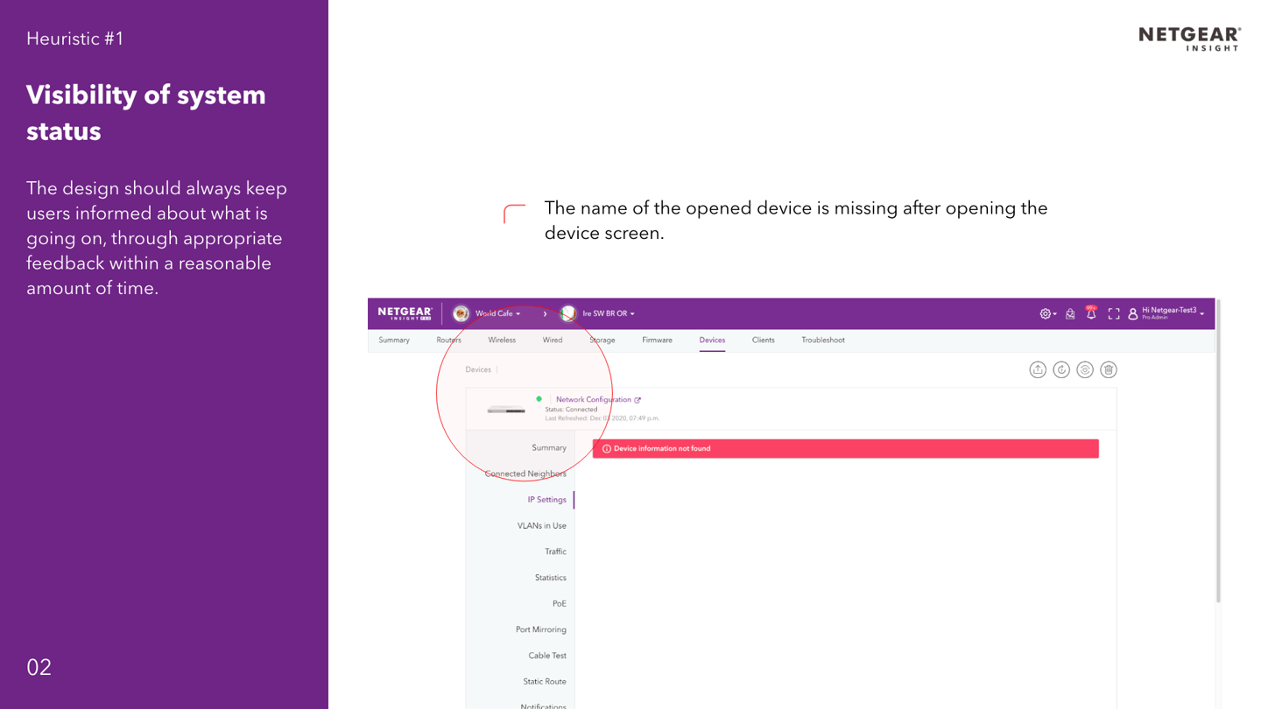Select Statistics in the side menu
Viewport: 1261px width, 709px height.
[x=551, y=578]
